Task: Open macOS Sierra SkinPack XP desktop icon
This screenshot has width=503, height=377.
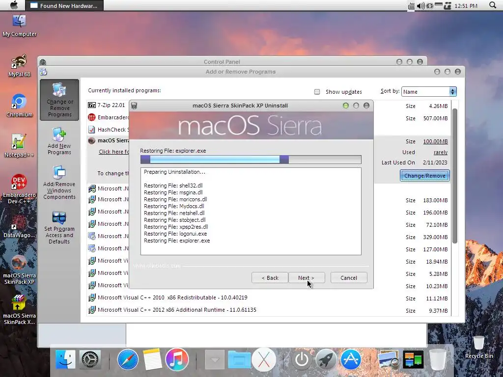Action: (19, 269)
